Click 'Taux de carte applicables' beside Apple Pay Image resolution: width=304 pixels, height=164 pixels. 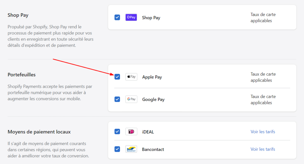pyautogui.click(x=263, y=77)
